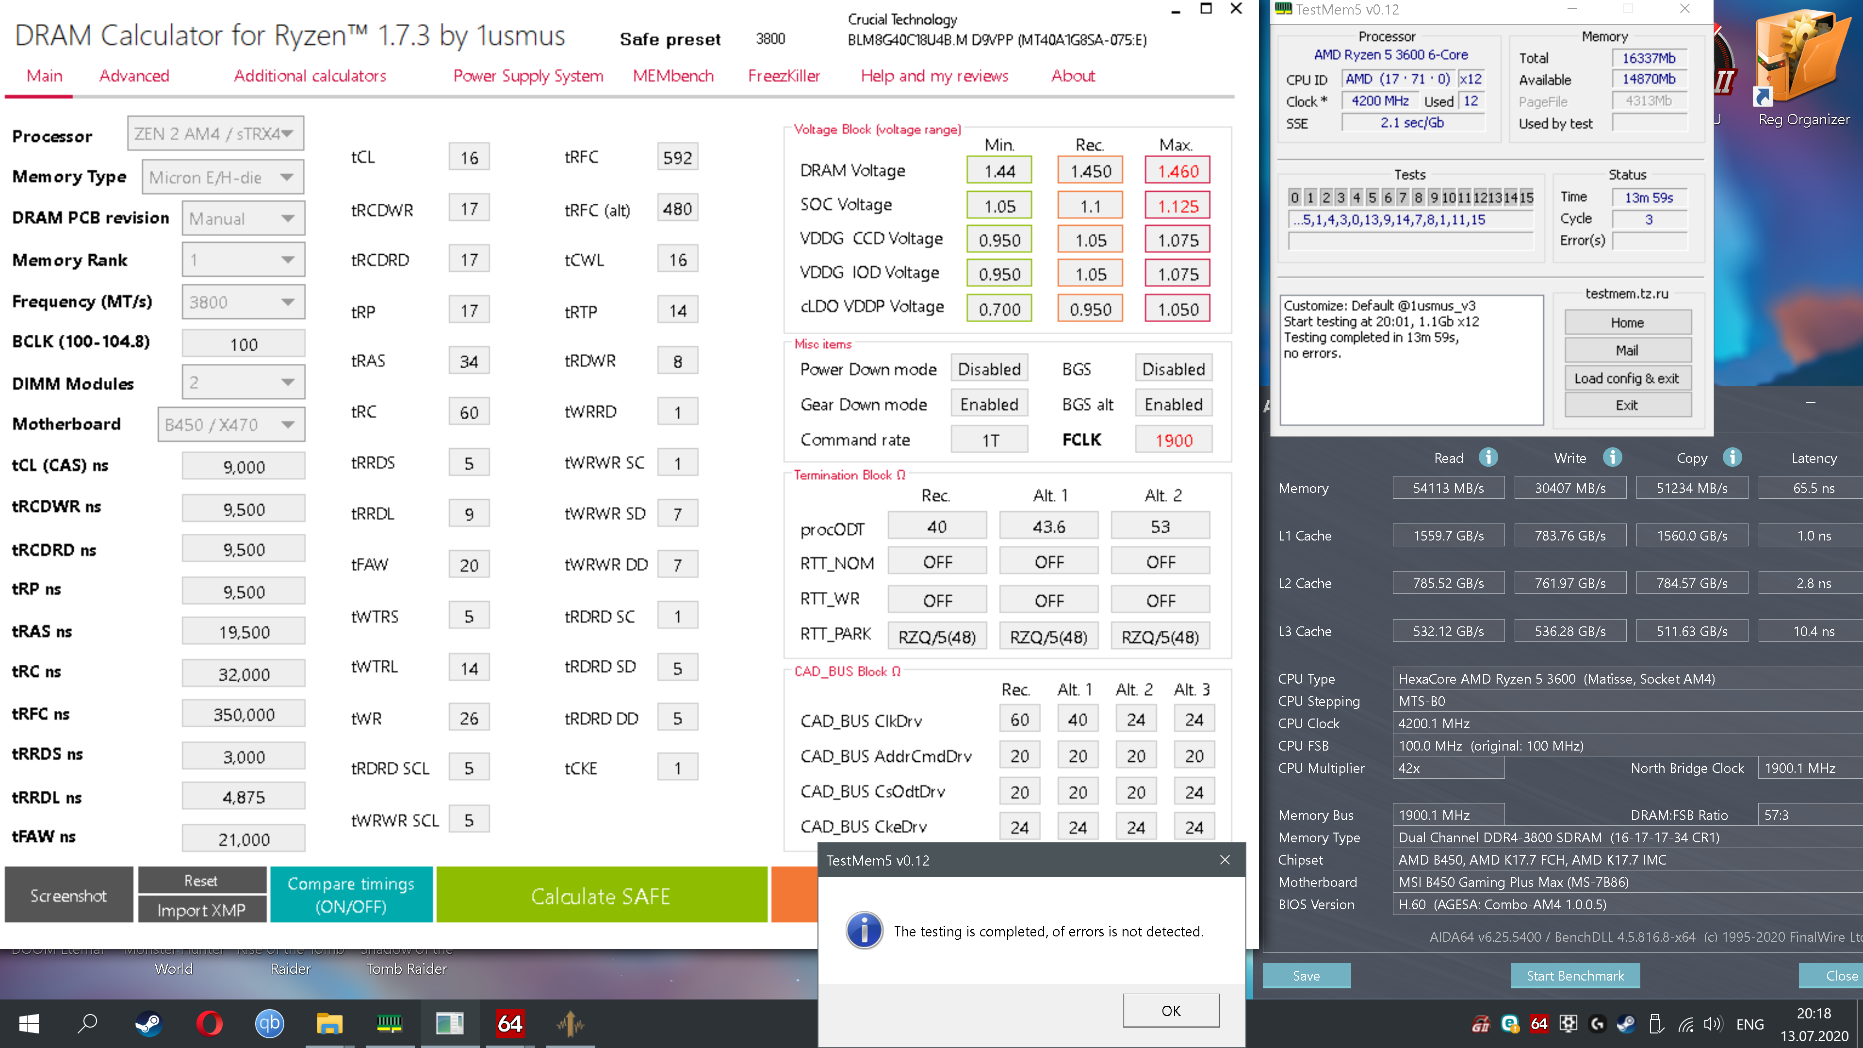The image size is (1863, 1048).
Task: Open Opera browser from the taskbar
Action: click(x=209, y=1023)
